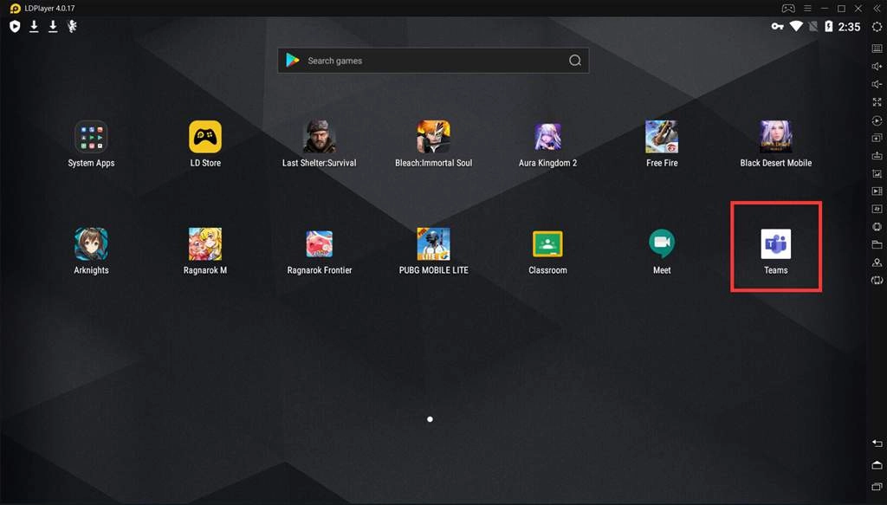Image resolution: width=887 pixels, height=505 pixels.
Task: Start the Free Fire game
Action: 662,137
